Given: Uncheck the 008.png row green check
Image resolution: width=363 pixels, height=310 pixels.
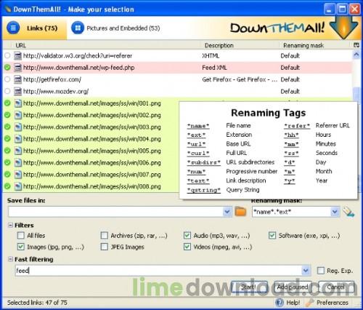Looking at the screenshot, I should pos(7,186).
